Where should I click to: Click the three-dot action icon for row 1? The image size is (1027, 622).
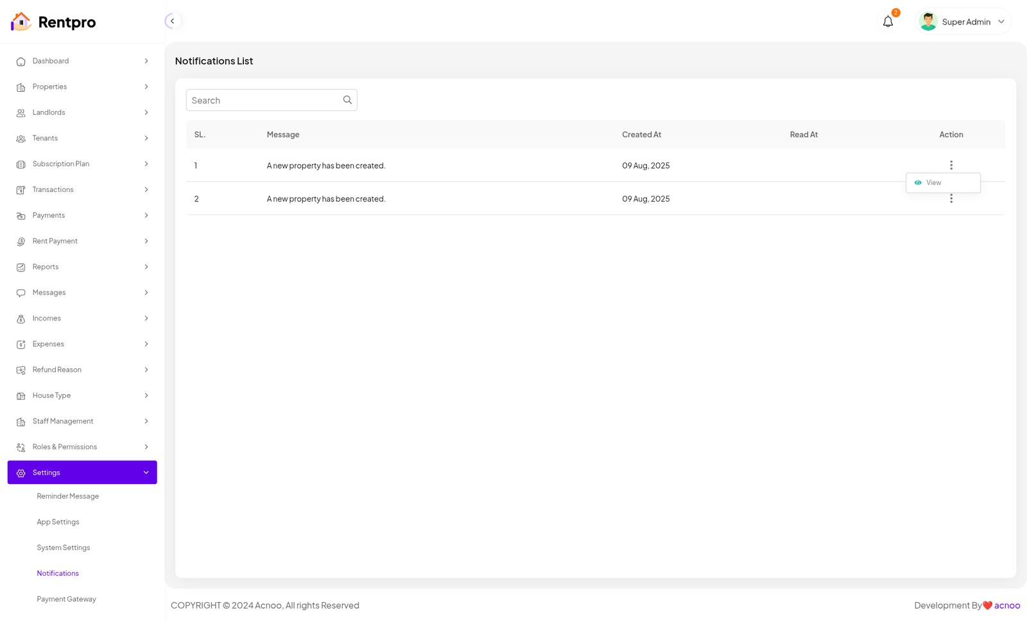tap(951, 165)
